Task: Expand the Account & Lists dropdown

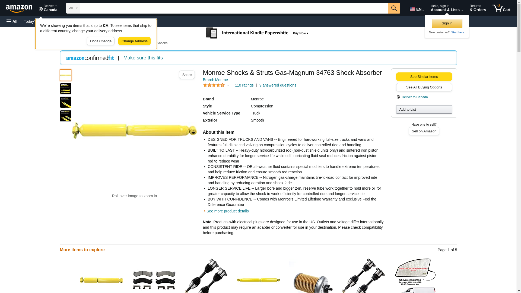Action: pos(447,8)
